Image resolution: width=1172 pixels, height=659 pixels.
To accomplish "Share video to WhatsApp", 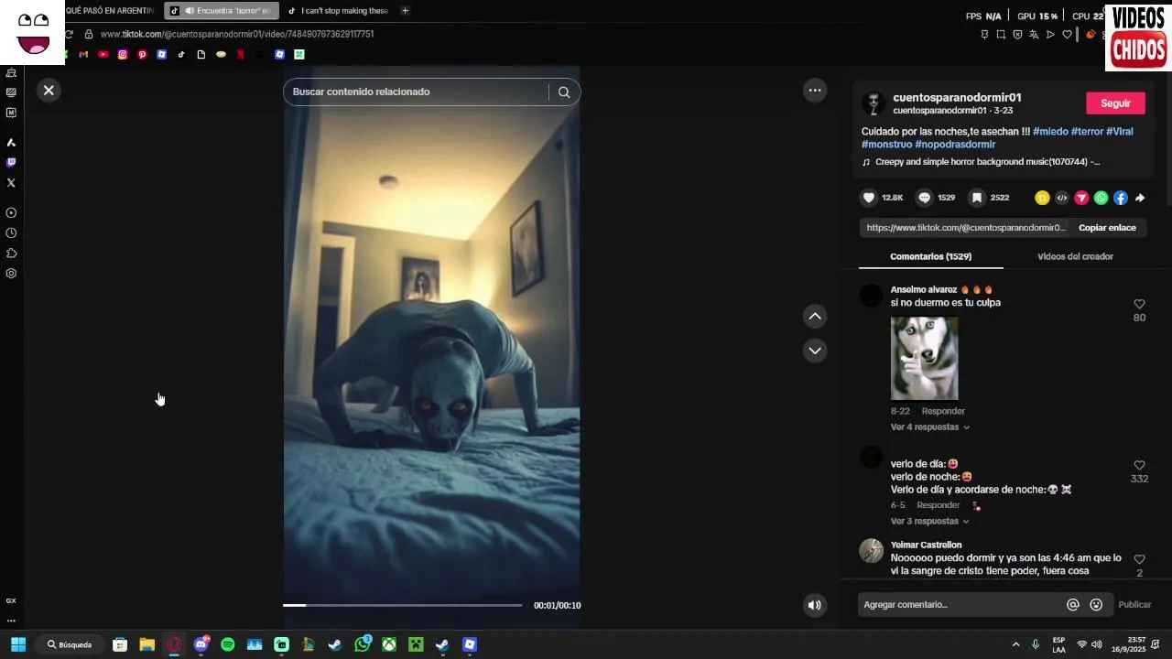I will coord(1101,198).
